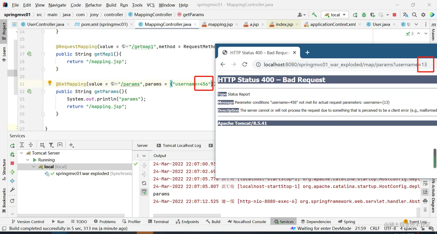Open the Terminal tool window button

(x=158, y=222)
